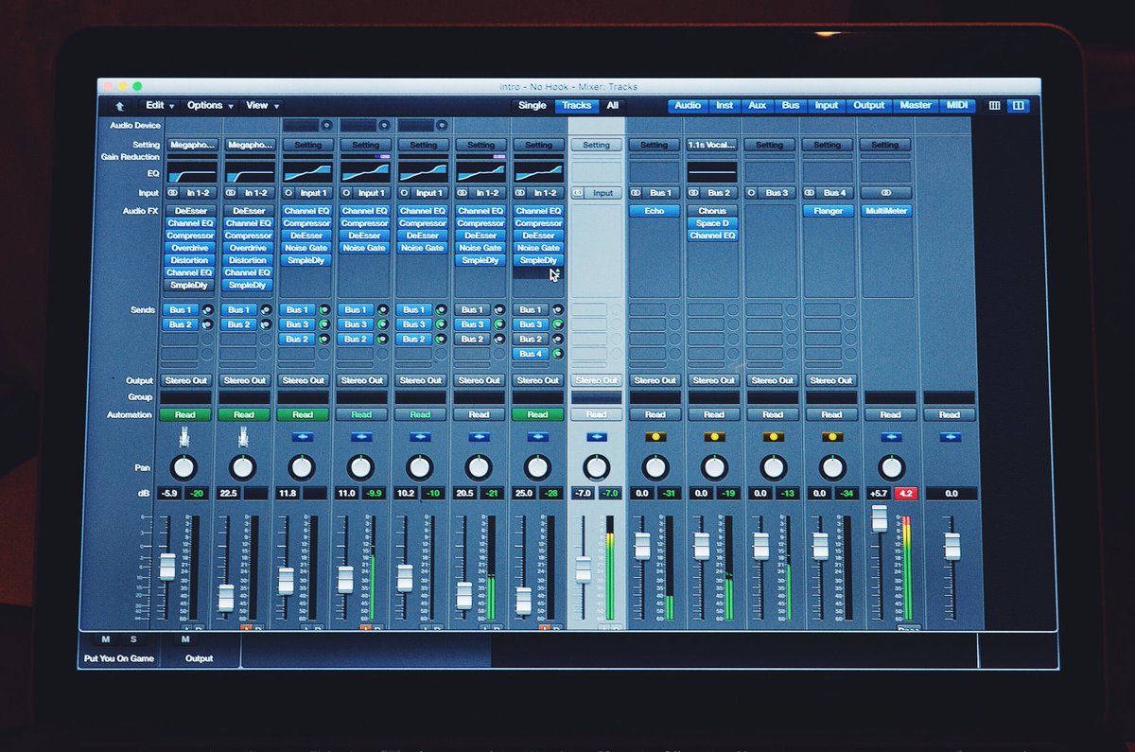1135x752 pixels.
Task: Toggle the Audio channel filter button
Action: point(688,106)
